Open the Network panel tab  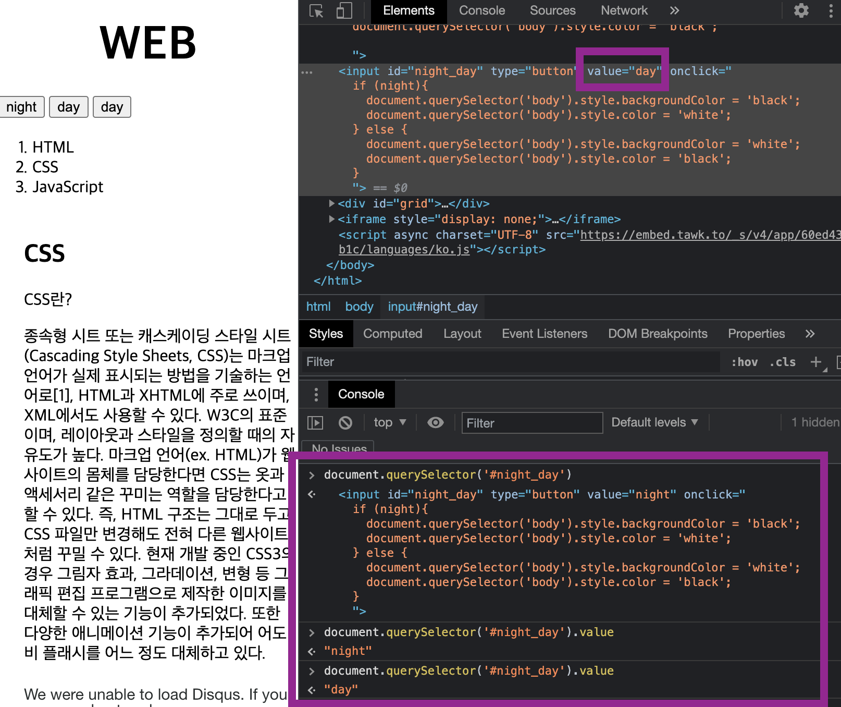pyautogui.click(x=624, y=10)
